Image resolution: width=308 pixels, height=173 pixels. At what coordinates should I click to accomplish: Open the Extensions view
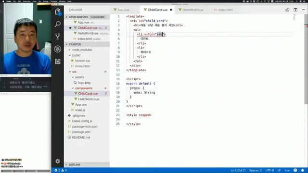tap(58, 62)
